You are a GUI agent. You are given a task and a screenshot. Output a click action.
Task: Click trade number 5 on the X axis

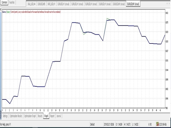[x=21, y=110]
